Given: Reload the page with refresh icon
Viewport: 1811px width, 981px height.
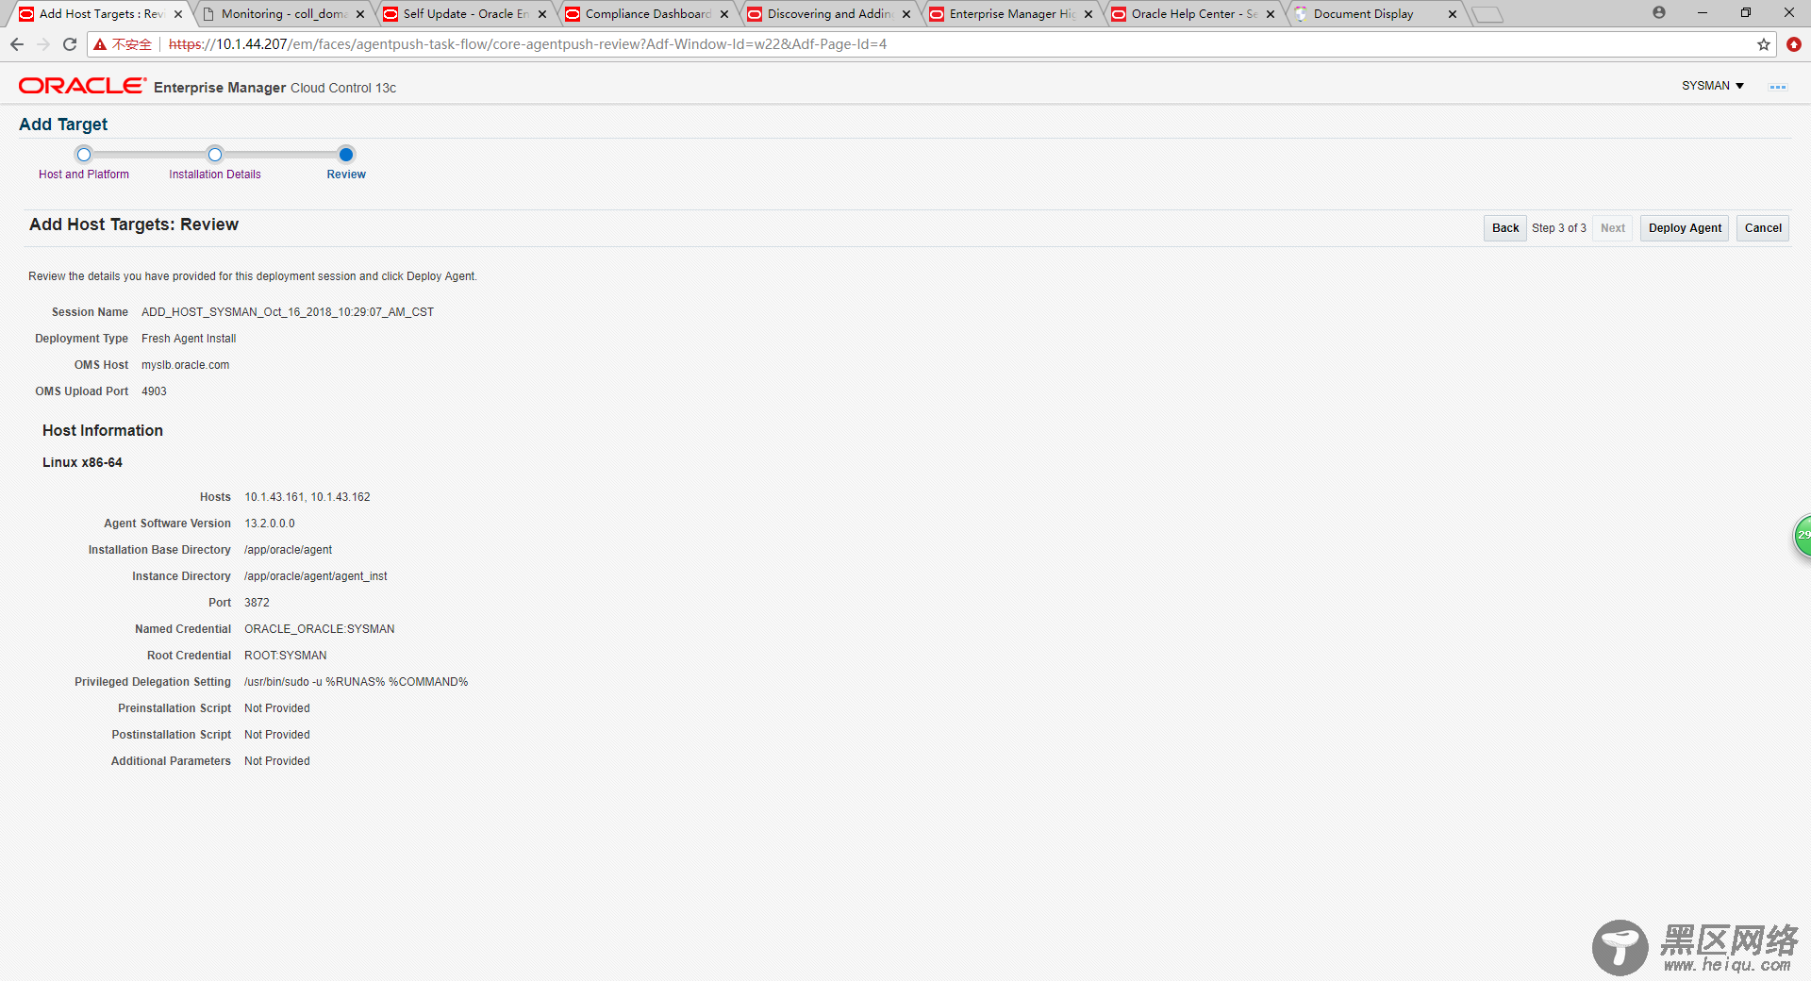Looking at the screenshot, I should coord(70,44).
